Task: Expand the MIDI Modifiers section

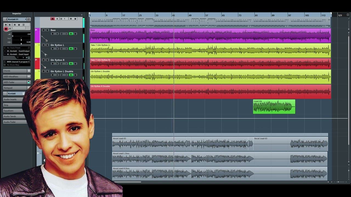Action: (x=15, y=77)
